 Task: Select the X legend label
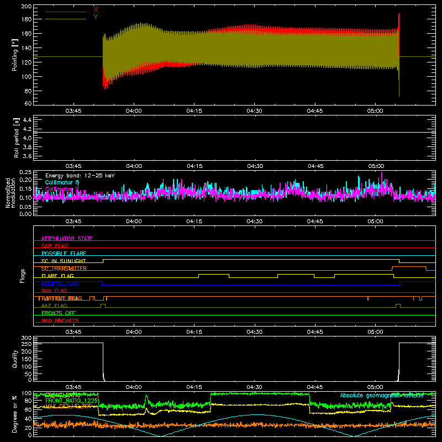[96, 9]
